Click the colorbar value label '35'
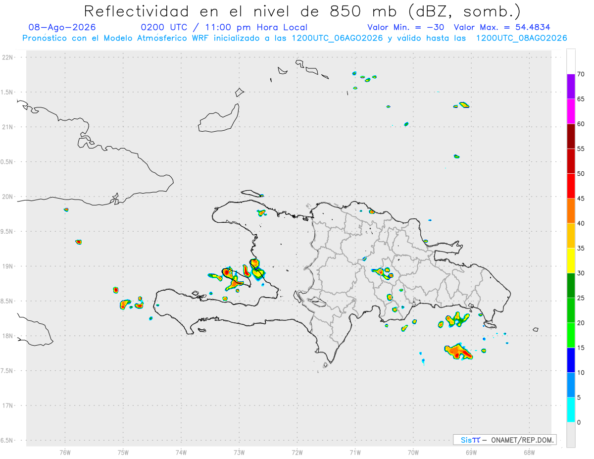 (x=581, y=248)
